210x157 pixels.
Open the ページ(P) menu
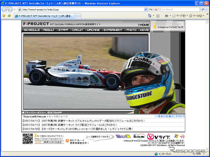click(x=180, y=16)
